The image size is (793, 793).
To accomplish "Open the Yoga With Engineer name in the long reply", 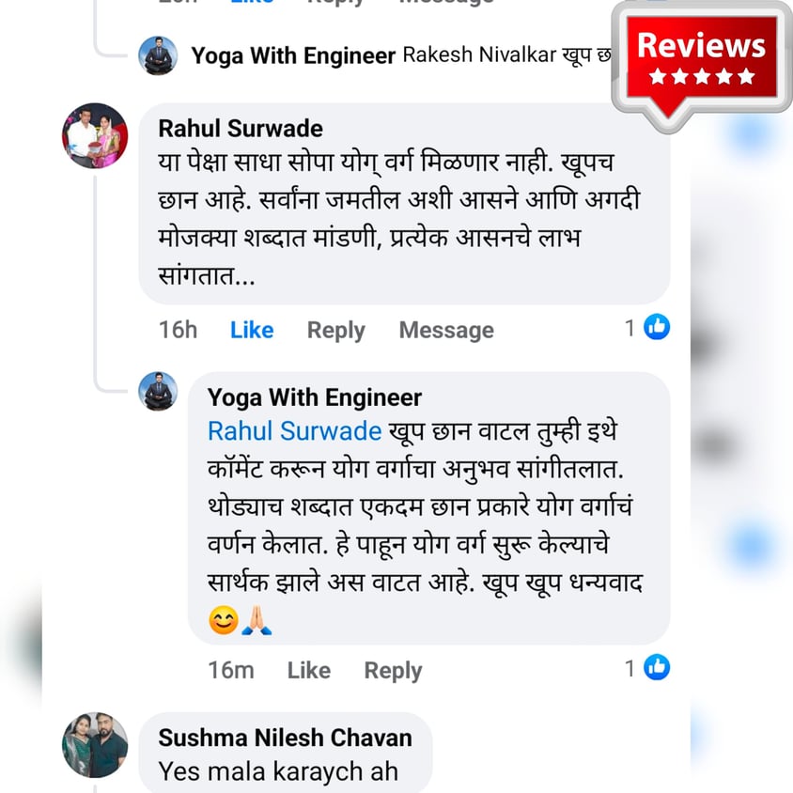I will [x=314, y=397].
